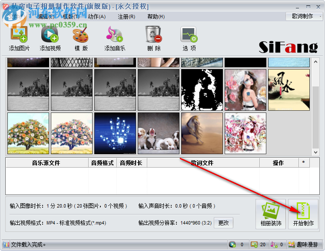The height and width of the screenshot is (251, 325).
Task: Click the 音乐源文件 column header
Action: coord(47,163)
